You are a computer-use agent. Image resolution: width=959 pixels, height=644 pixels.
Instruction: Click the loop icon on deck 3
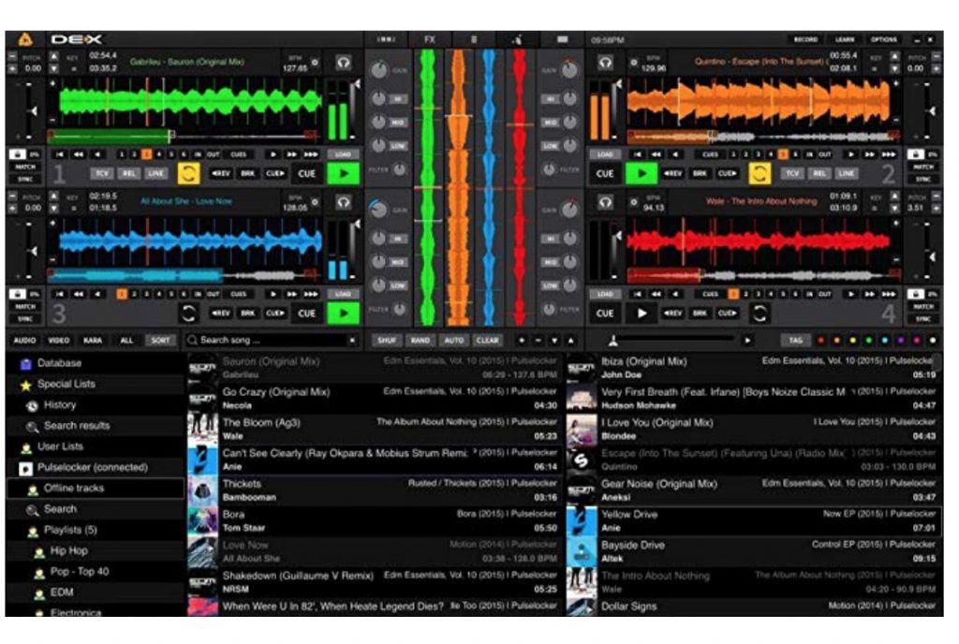[x=189, y=314]
